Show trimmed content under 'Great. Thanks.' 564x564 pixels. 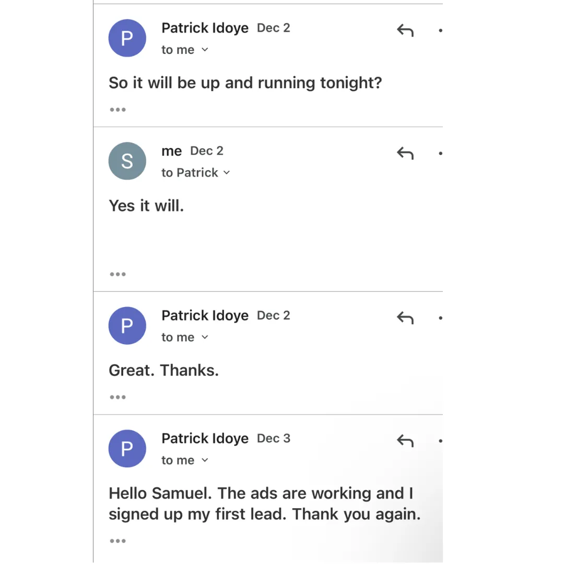118,397
